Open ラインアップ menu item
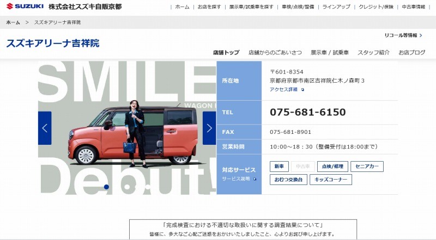Screen dimensions: 436x240 point(336,7)
